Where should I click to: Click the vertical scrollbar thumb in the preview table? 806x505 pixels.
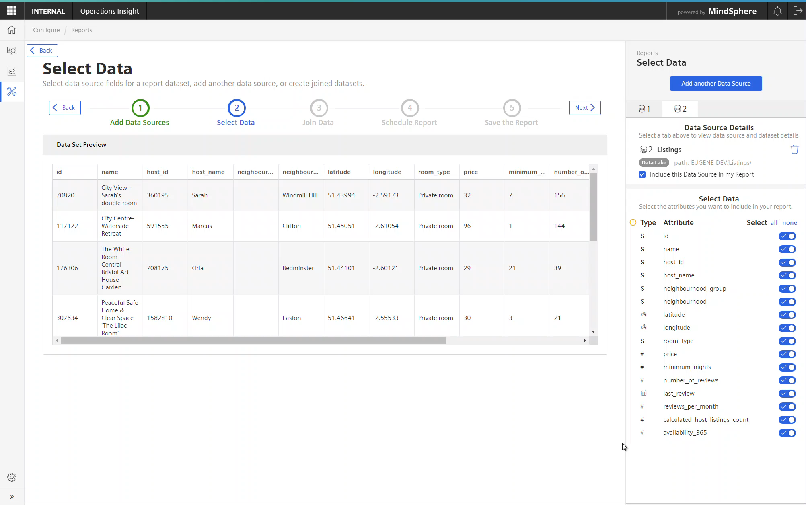click(x=593, y=207)
